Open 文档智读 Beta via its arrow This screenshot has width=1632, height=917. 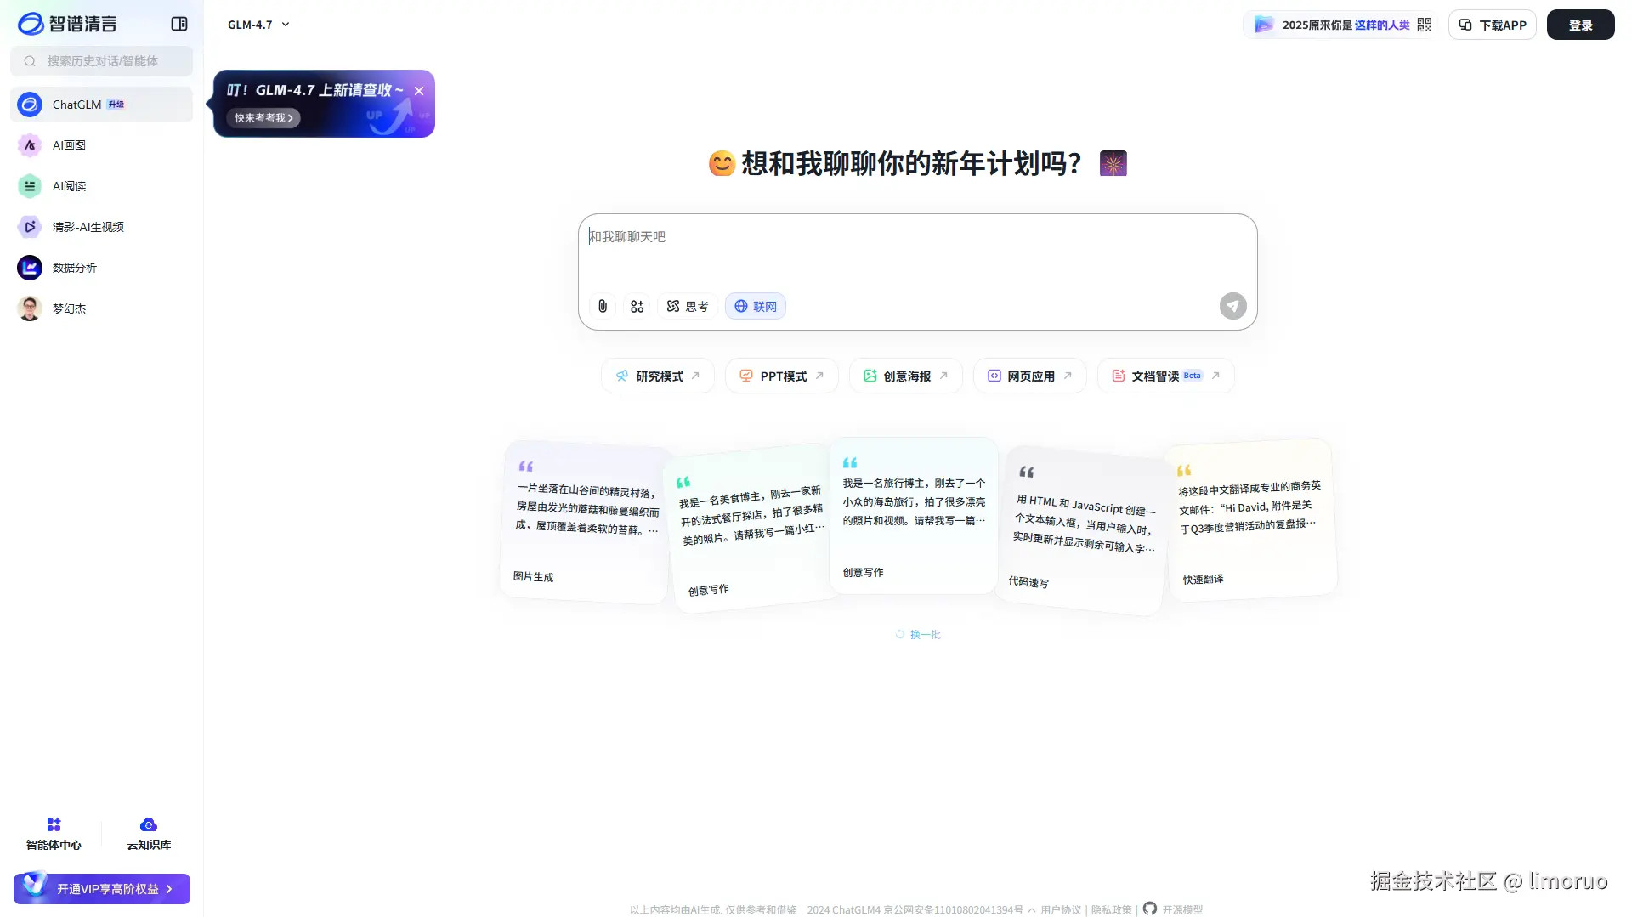point(1215,375)
